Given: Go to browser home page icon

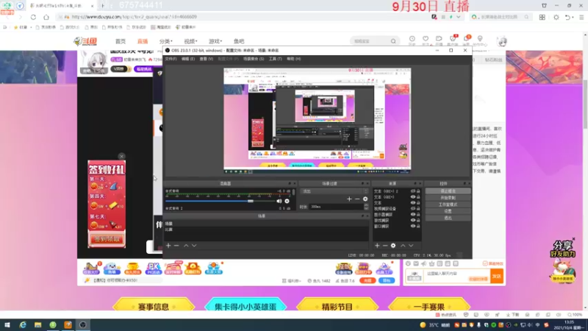Looking at the screenshot, I should click(46, 17).
